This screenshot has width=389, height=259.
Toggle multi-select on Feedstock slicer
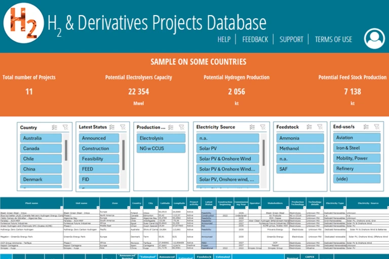coord(309,127)
